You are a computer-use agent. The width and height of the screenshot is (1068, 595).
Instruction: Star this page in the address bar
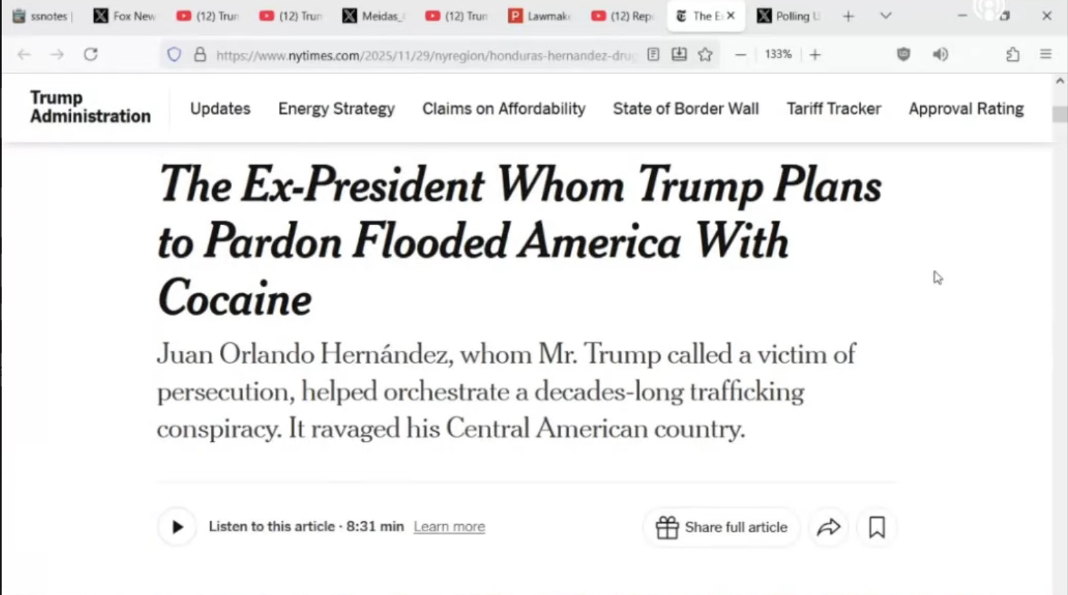[705, 54]
